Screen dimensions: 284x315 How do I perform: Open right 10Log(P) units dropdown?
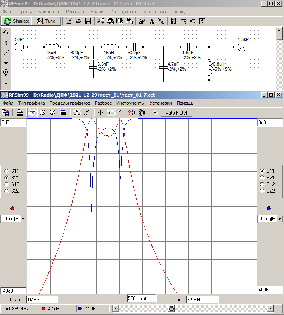tap(280, 219)
